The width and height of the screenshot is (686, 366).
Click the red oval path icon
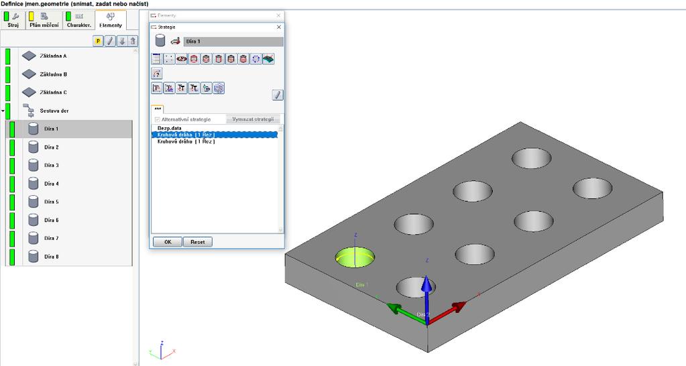tap(181, 59)
